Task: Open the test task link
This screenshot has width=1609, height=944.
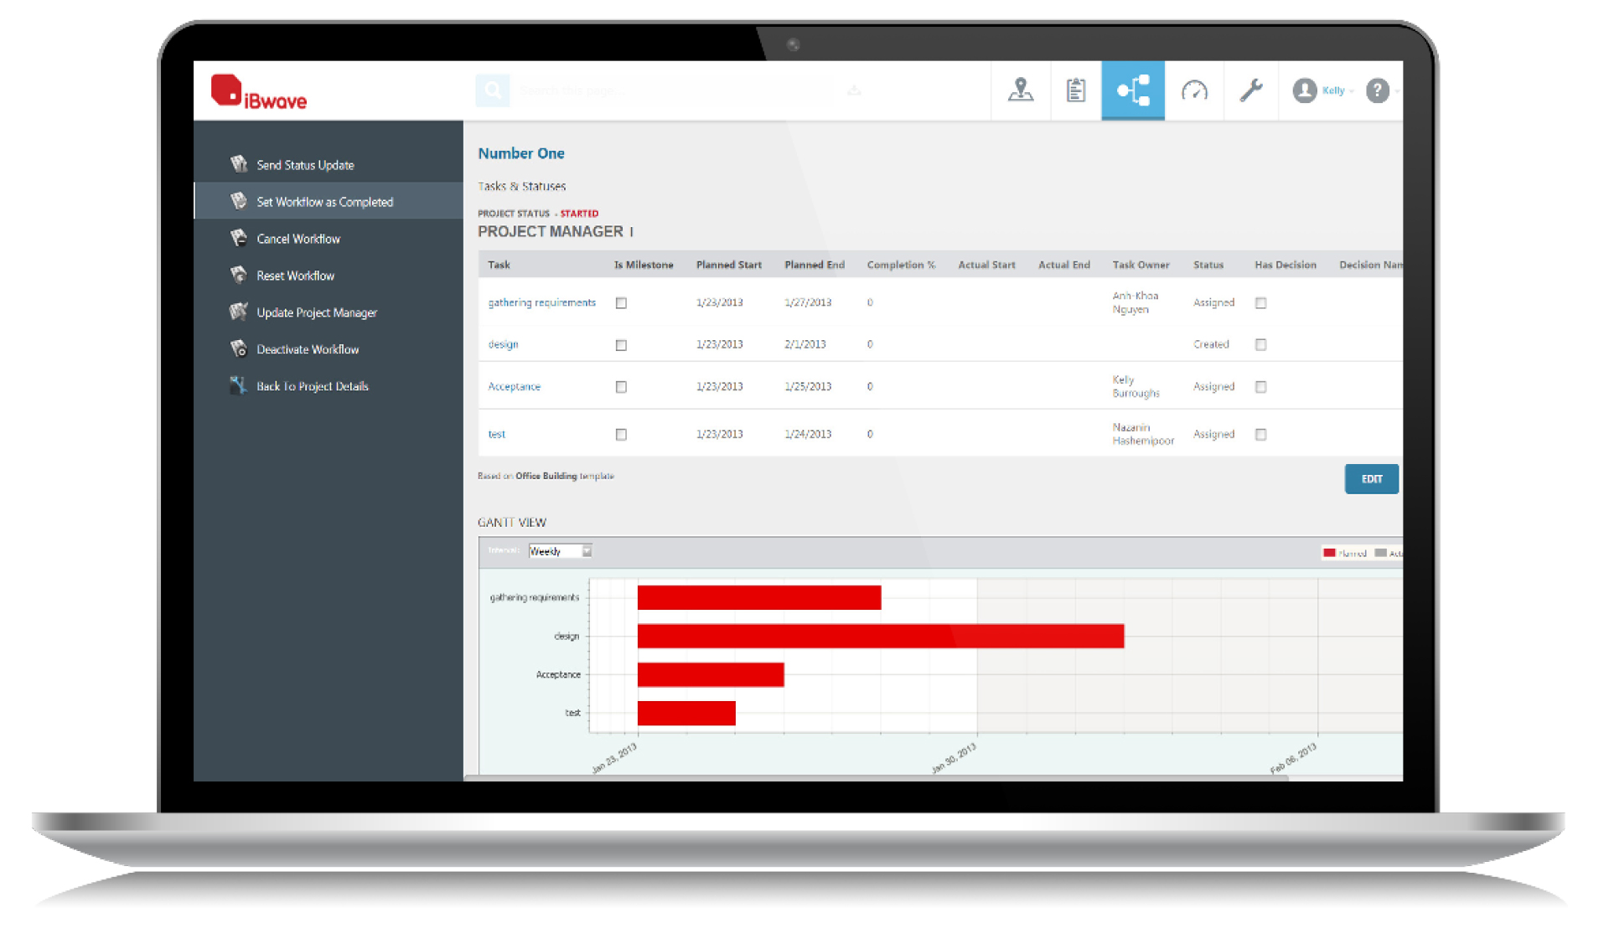Action: [496, 434]
